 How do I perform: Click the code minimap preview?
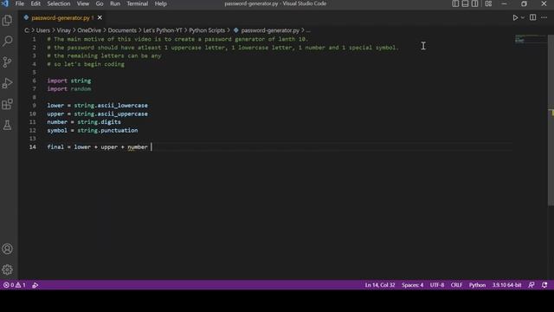[x=530, y=39]
